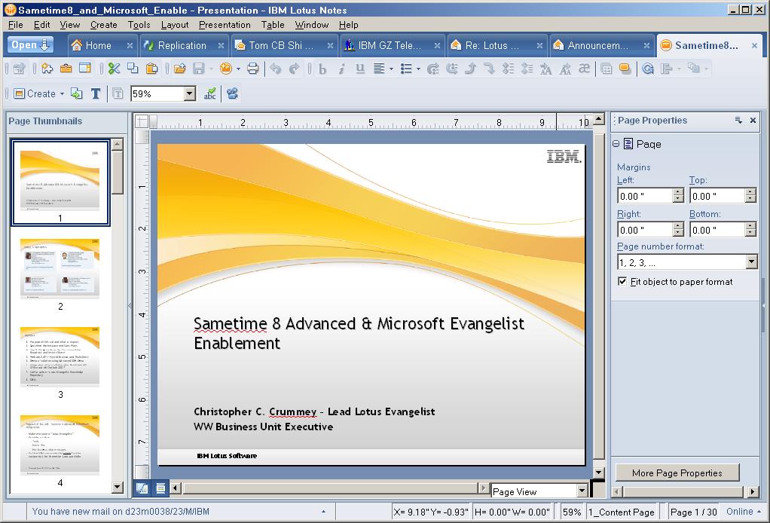The image size is (770, 523).
Task: Click the calendar icon at toolbar start
Action: 19,69
